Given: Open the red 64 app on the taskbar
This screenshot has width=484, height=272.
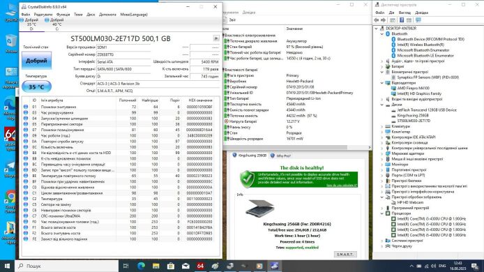Looking at the screenshot, I should click(x=200, y=266).
